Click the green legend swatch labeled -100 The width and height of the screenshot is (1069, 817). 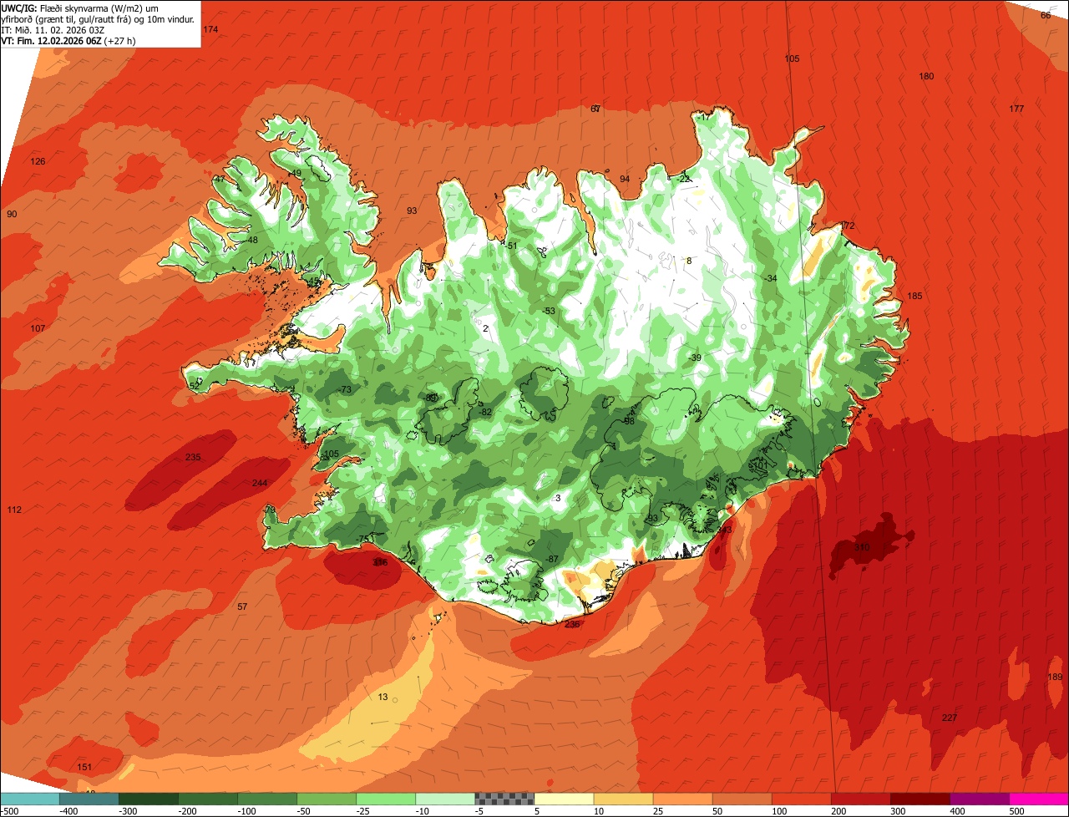[x=267, y=799]
